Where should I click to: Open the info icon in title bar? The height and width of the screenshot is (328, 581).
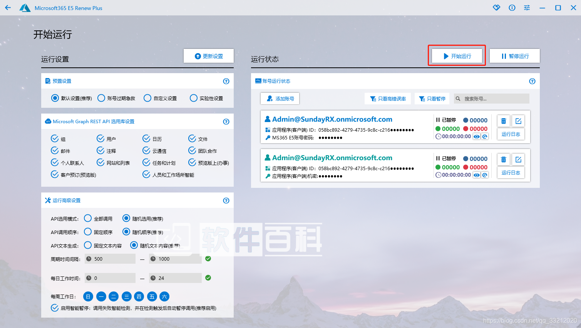[x=512, y=8]
